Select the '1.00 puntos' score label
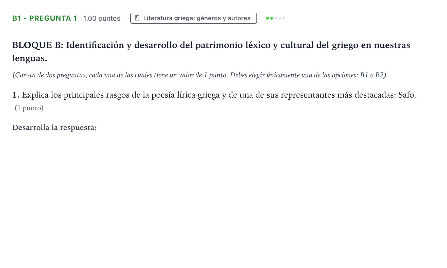 click(x=102, y=18)
